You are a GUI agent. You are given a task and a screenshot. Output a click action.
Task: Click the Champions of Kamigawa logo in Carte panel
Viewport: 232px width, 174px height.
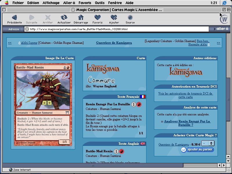103,68
